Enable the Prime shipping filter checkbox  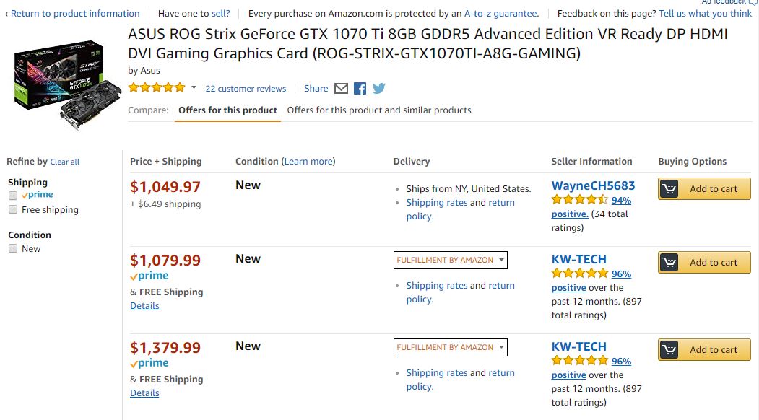pos(13,196)
